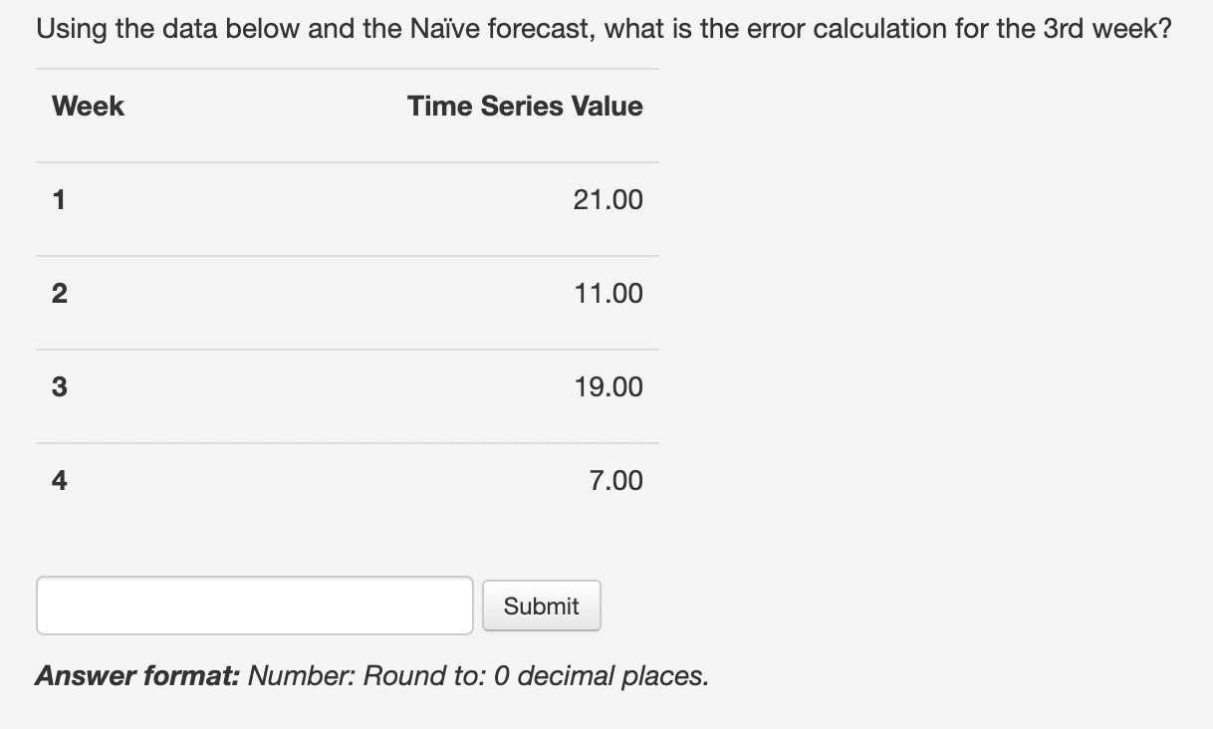Click the Answer format instruction text

click(369, 675)
